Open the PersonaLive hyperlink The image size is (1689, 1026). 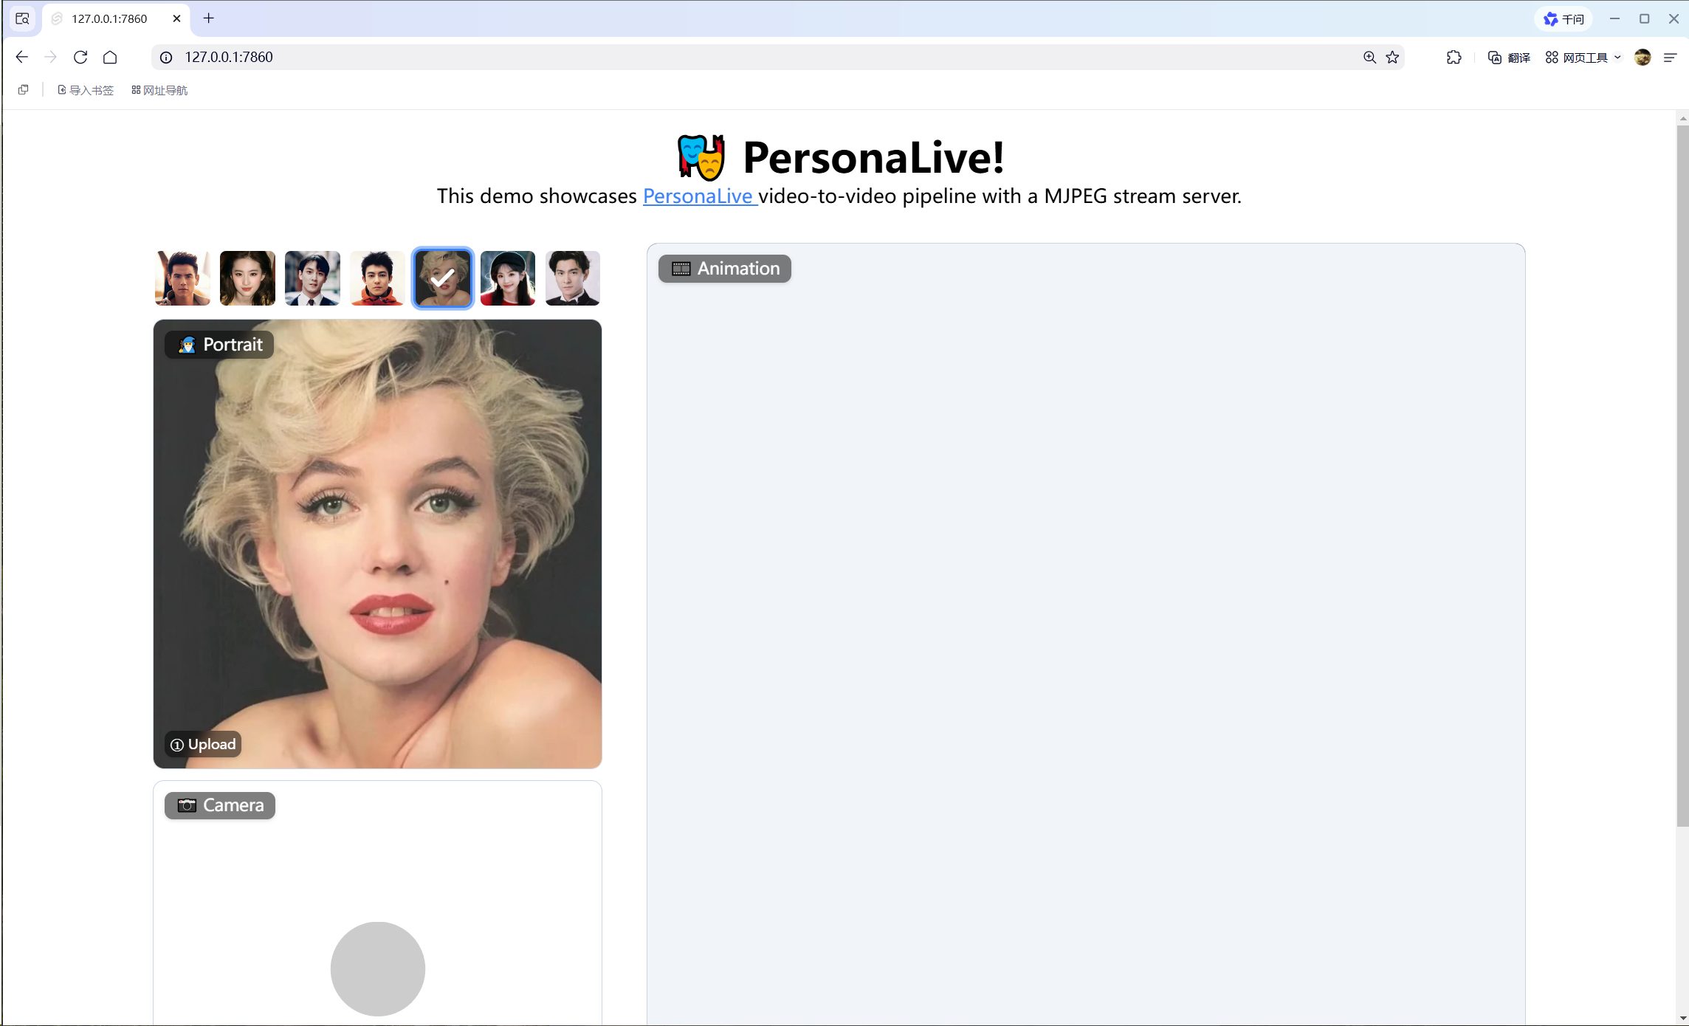click(x=698, y=196)
